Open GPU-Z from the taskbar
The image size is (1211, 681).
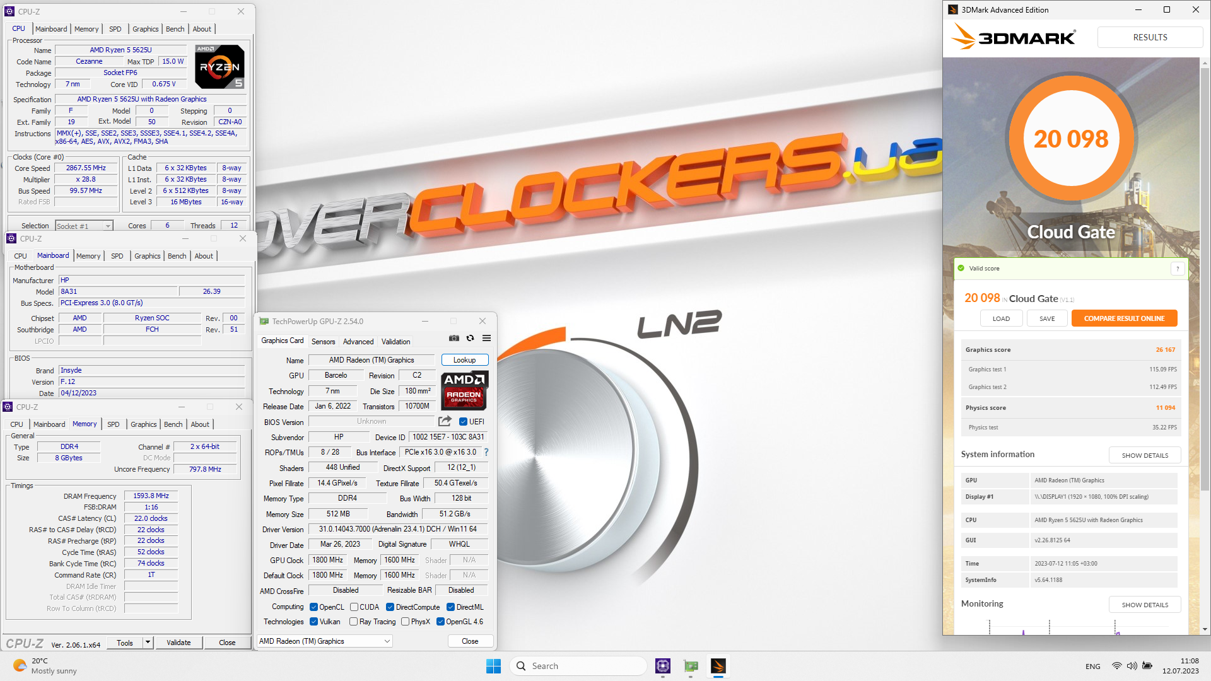coord(691,666)
